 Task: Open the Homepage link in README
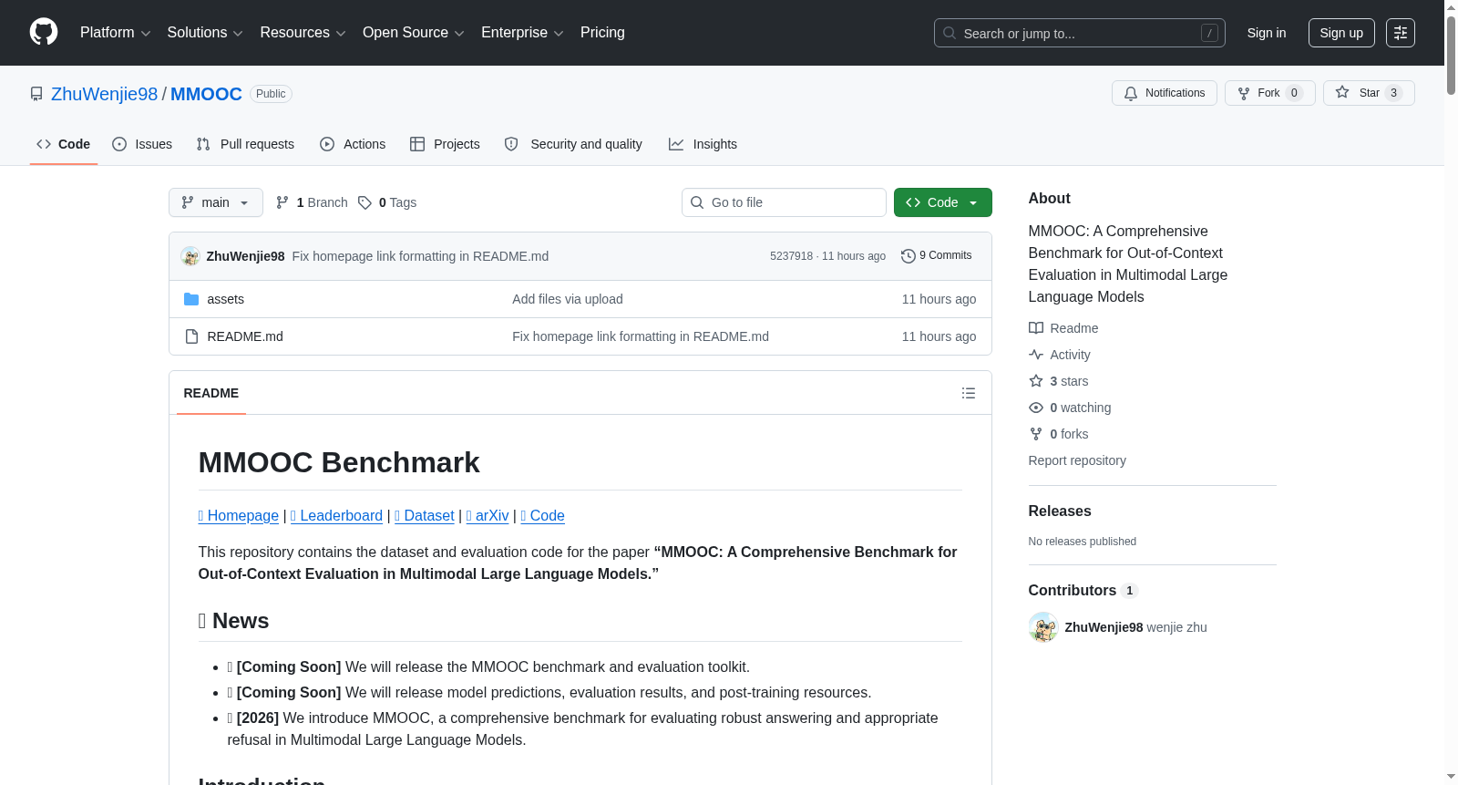239,516
